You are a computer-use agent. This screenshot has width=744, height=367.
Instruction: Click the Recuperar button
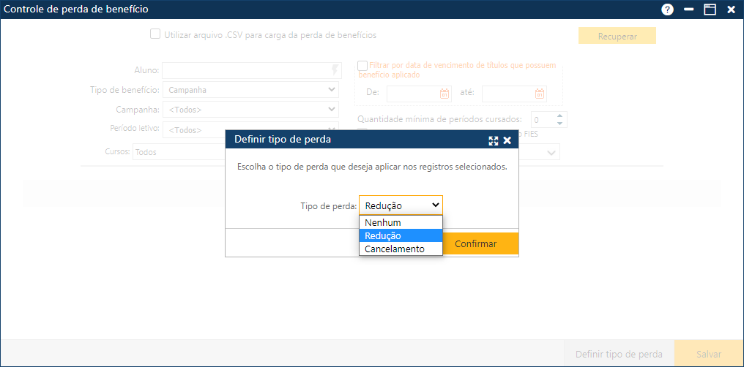[x=617, y=36]
